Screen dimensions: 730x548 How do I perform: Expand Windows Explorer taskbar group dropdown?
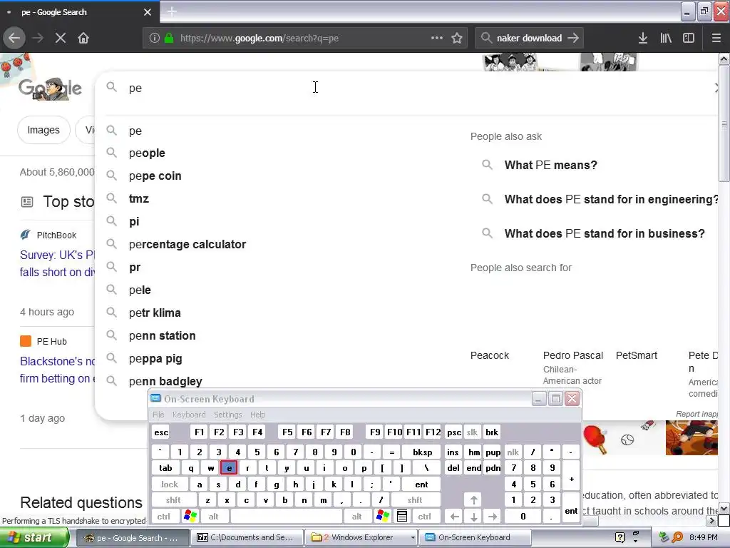(x=413, y=538)
